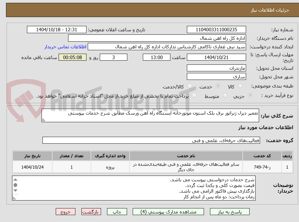Open اطلاعات تماس خریدار link
The image size is (299, 222).
click(x=65, y=47)
